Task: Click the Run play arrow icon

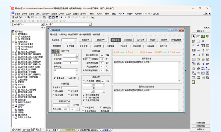Action: (x=62, y=17)
